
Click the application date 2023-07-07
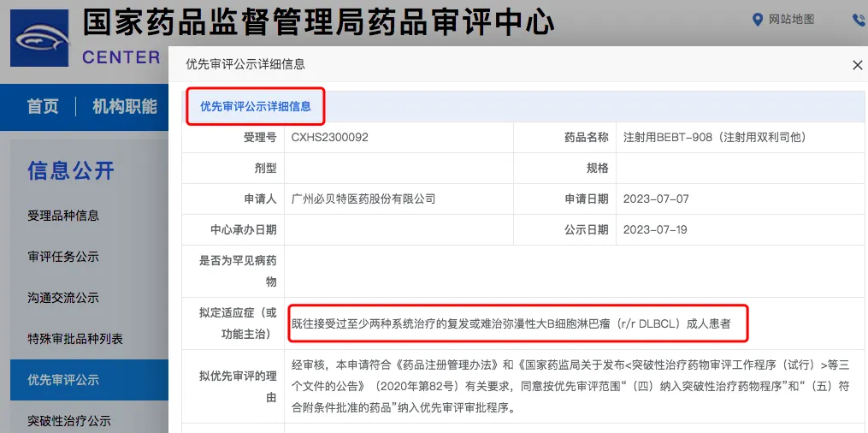pos(656,199)
